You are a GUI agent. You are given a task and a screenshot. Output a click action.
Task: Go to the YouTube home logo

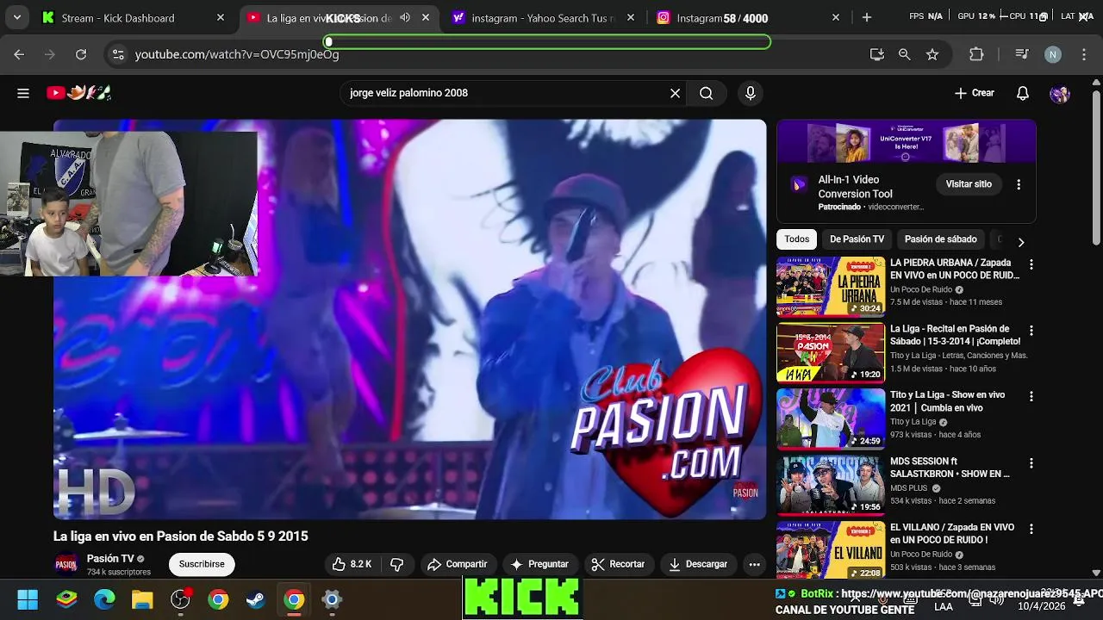click(79, 93)
